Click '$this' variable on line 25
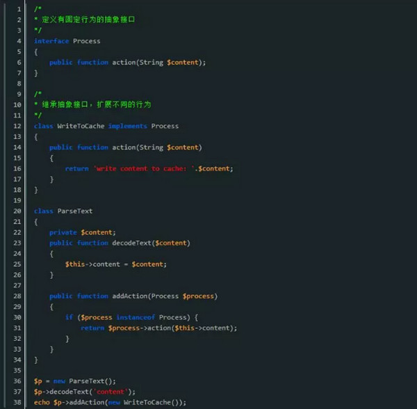Viewport: 417px width, 409px height. pos(75,264)
